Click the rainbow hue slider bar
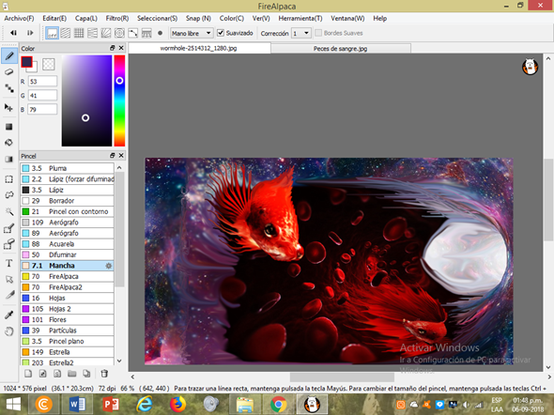Viewport: 554px width, 415px height. [119, 100]
